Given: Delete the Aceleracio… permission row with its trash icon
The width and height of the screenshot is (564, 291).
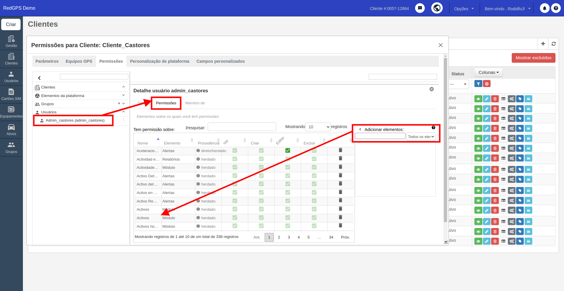Looking at the screenshot, I should tap(340, 150).
